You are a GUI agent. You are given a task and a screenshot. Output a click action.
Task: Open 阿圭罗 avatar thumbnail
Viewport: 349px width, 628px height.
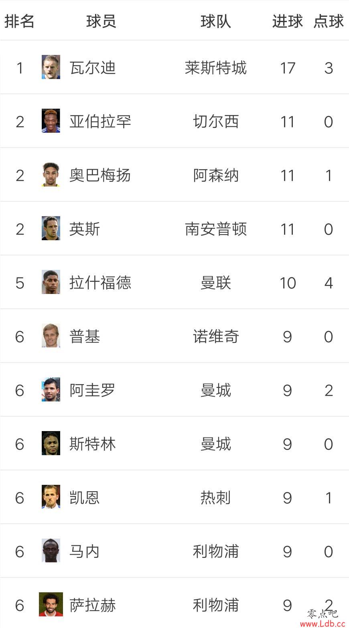point(51,389)
